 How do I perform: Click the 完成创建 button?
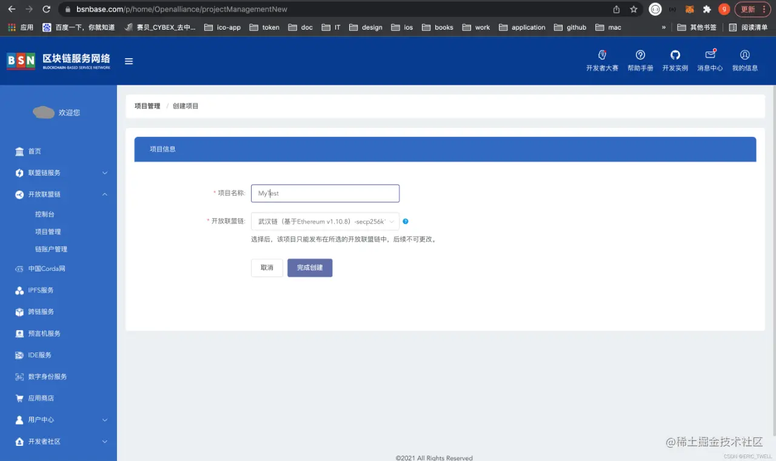coord(310,268)
